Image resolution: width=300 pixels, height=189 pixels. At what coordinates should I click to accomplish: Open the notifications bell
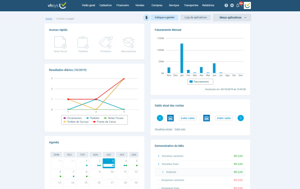[238, 5]
